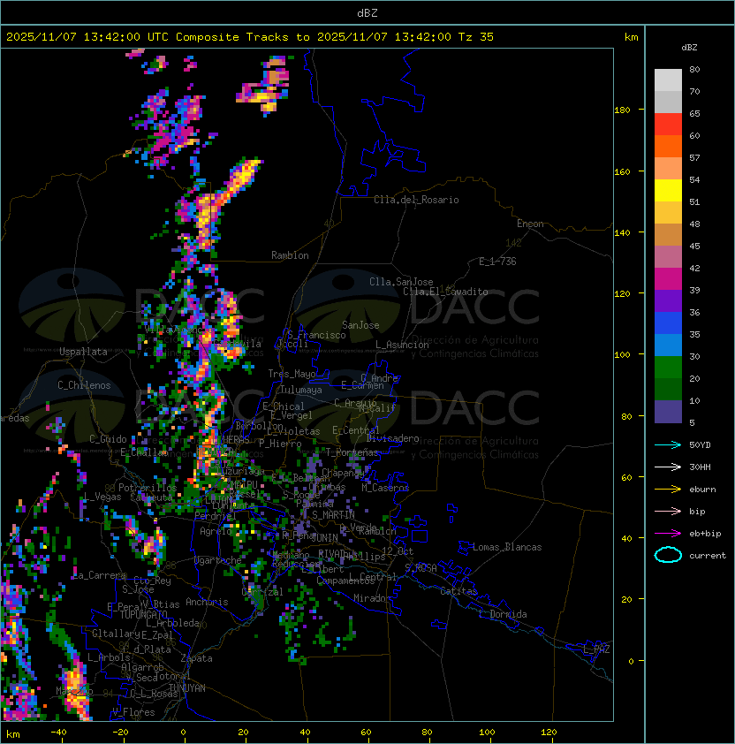The image size is (735, 744).
Task: Click the 'eb+bip' legend label
Action: (705, 534)
